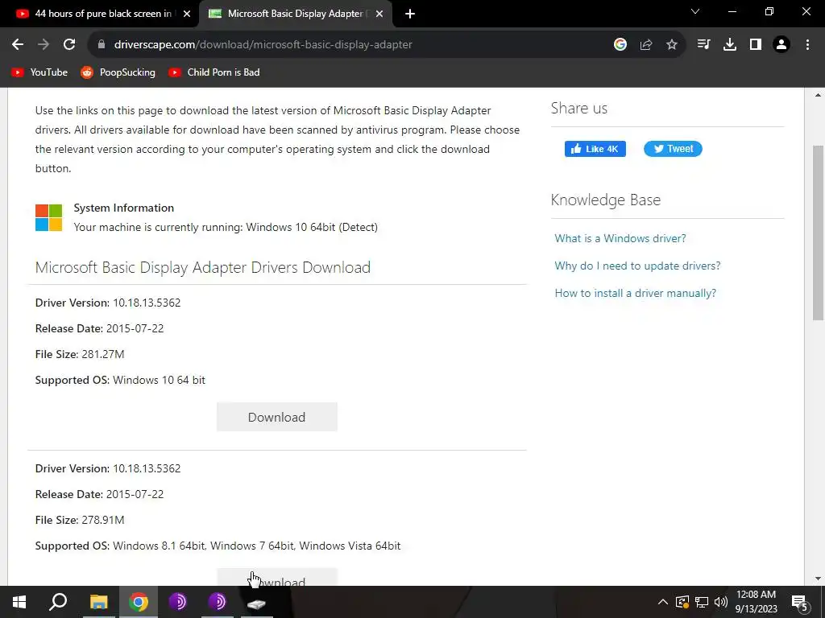Open the notification center icon
Screen dimensions: 825x618
[800, 602]
